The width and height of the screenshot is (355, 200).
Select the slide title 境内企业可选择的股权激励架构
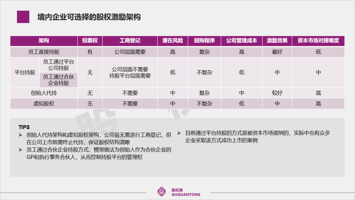tap(89, 17)
